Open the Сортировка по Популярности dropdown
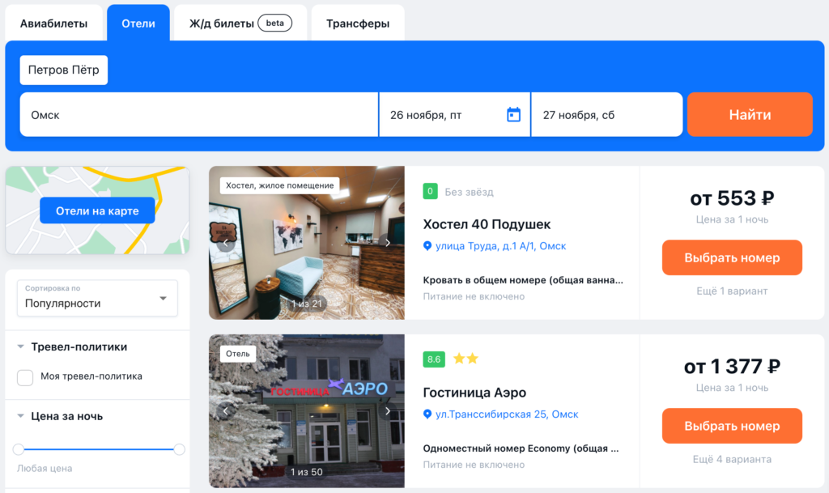 [97, 298]
